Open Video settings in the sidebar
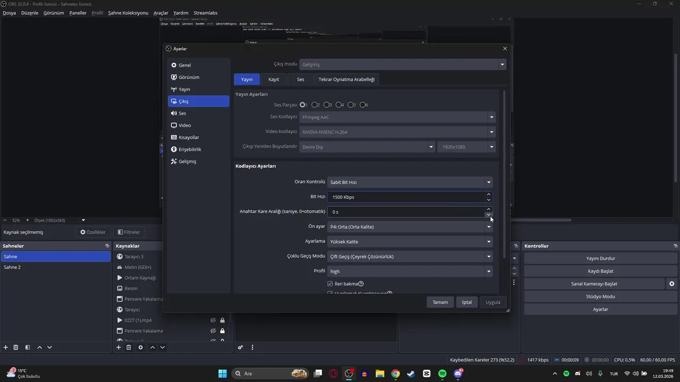The image size is (680, 382). [x=198, y=125]
